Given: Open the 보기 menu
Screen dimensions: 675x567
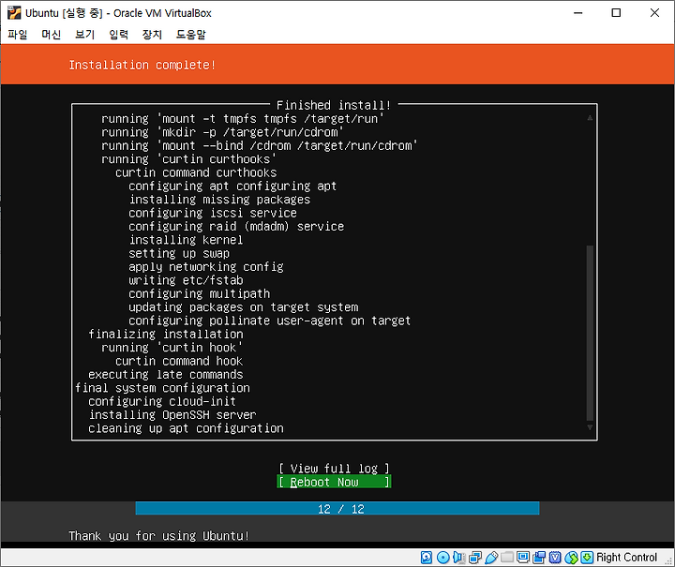Looking at the screenshot, I should point(84,35).
